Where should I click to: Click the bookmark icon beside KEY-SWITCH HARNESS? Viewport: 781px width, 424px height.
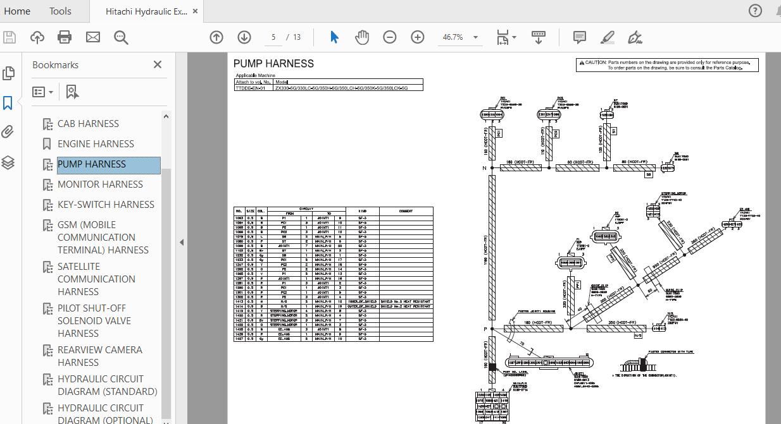tap(46, 205)
